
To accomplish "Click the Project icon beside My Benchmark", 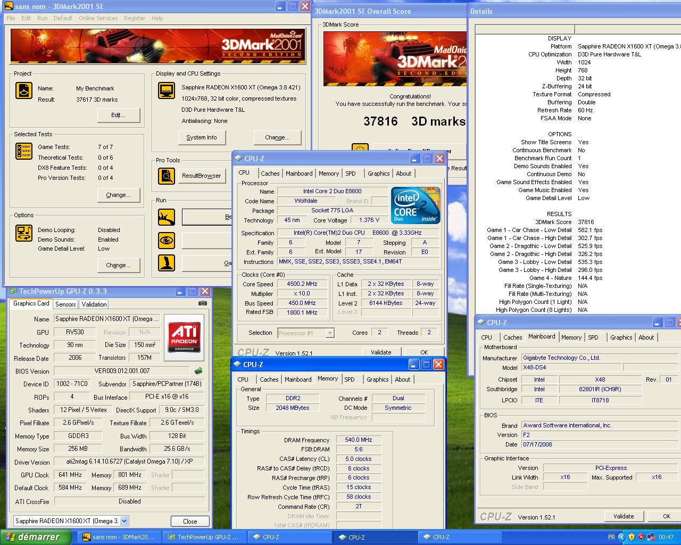I will (24, 90).
